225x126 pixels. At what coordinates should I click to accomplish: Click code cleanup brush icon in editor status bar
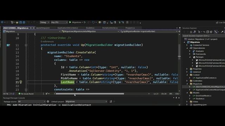tap(47, 94)
